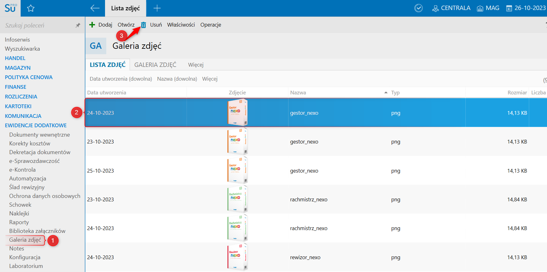Viewport: 547px width, 272px height.
Task: Open Ślad rewizyjny
Action: click(27, 187)
